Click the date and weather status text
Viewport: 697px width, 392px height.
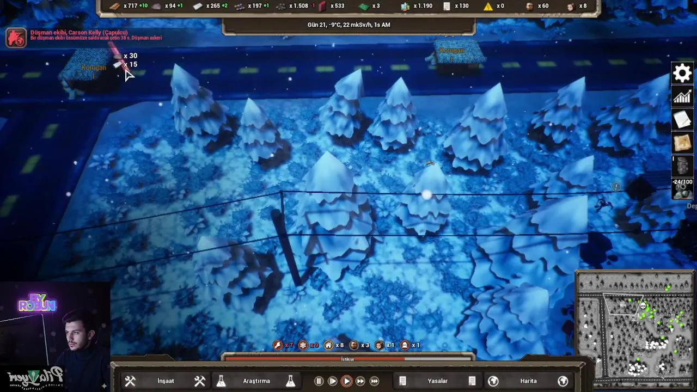coord(348,24)
